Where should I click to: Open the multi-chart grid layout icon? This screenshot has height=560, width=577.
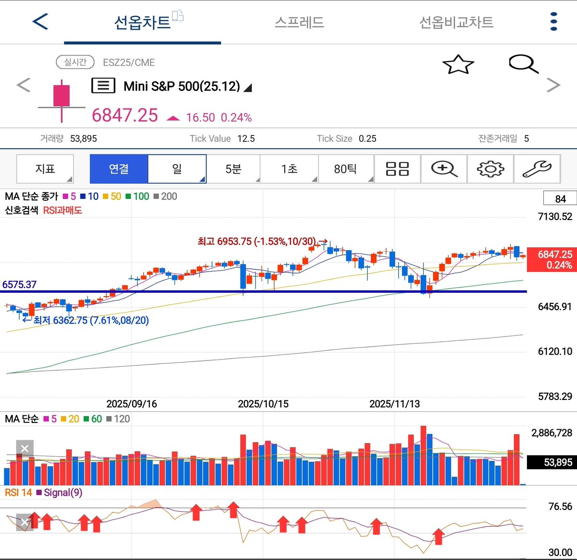click(397, 169)
